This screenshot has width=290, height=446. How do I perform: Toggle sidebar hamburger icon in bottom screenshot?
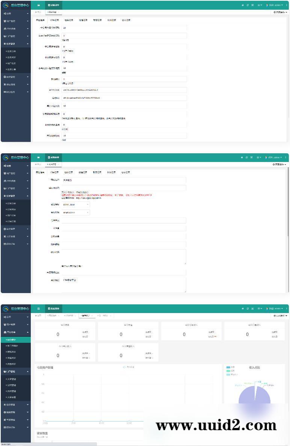pos(39,309)
